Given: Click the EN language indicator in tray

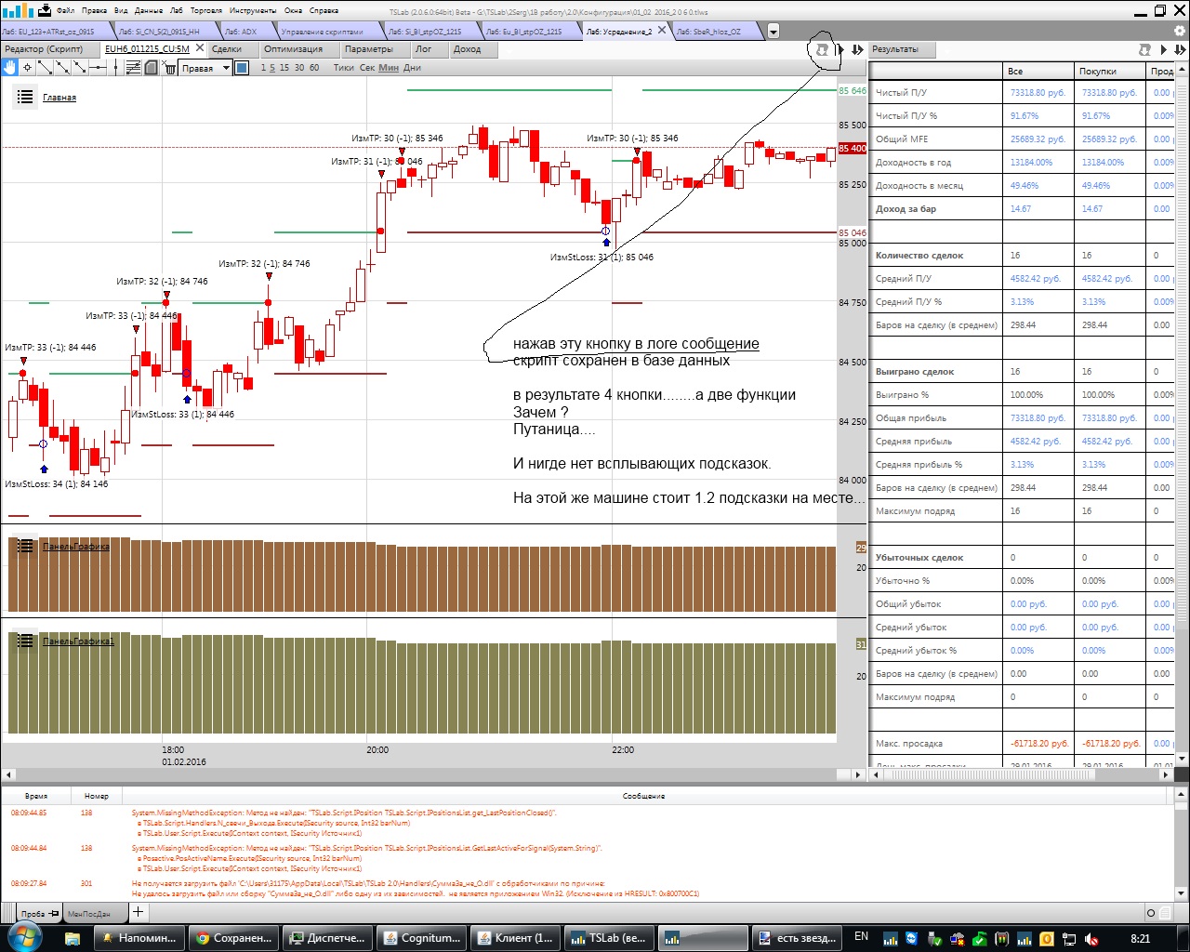Looking at the screenshot, I should point(861,936).
